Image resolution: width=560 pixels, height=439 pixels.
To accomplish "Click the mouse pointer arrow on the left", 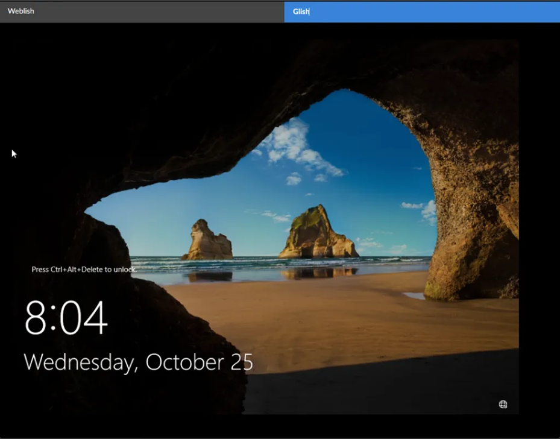I will [14, 154].
